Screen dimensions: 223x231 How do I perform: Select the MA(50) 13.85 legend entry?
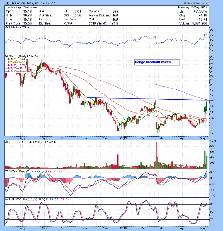coord(15,65)
